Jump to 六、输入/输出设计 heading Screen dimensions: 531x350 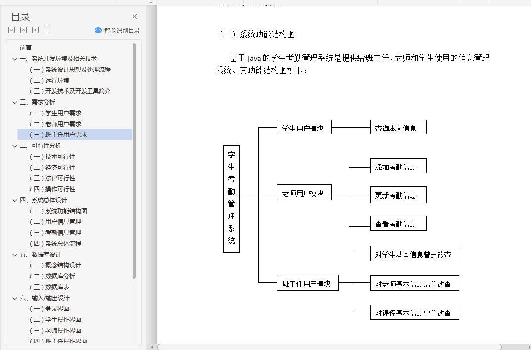[x=44, y=298]
